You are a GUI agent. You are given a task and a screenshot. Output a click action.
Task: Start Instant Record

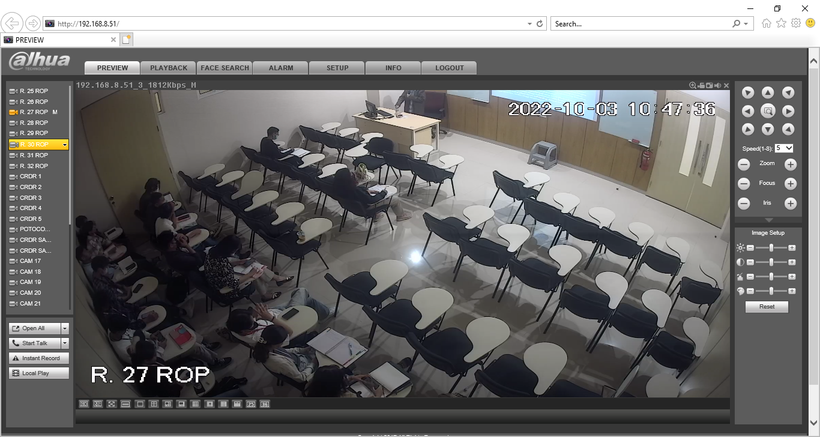tap(39, 358)
